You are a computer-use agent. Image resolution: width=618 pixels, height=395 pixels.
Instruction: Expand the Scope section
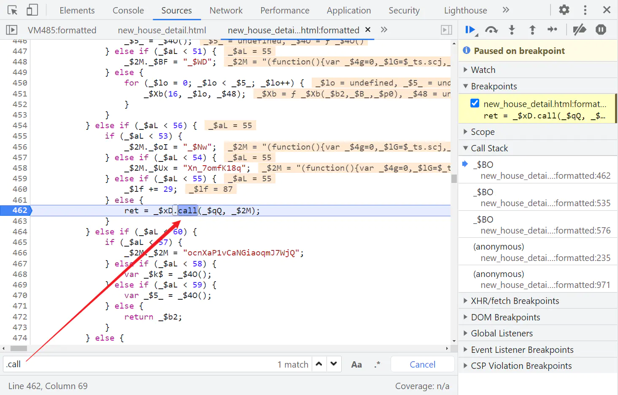coord(483,132)
